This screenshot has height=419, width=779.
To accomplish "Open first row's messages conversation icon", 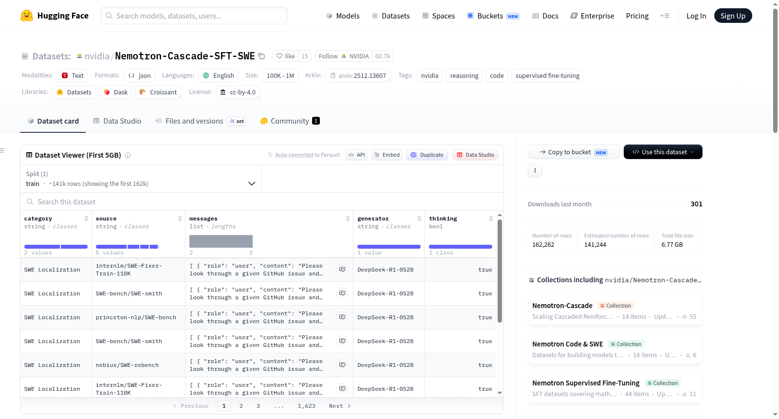I will [x=342, y=270].
